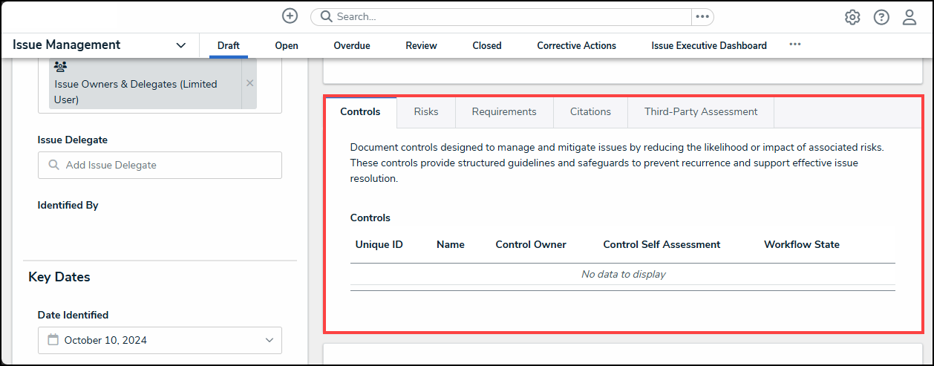
Task: Click the No data to display row
Action: (623, 274)
